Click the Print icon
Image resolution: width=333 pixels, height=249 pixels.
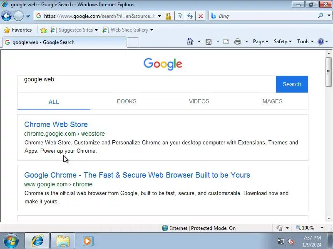tap(237, 41)
